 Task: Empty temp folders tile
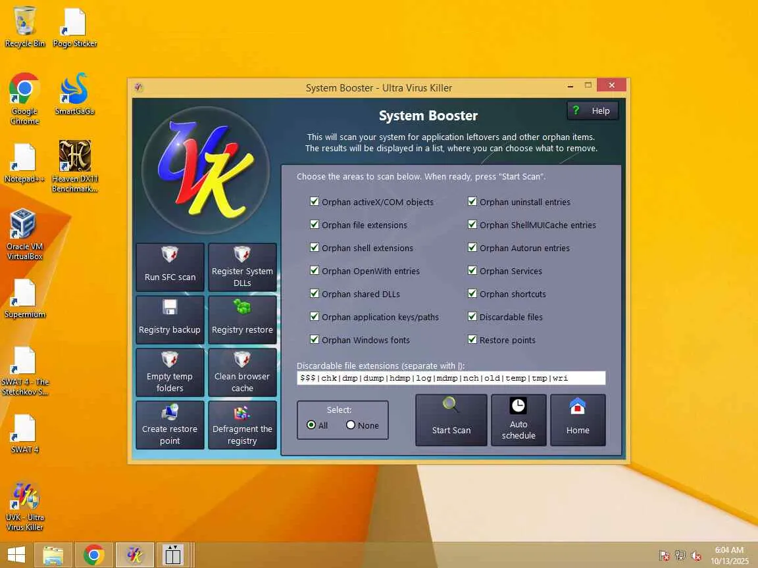coord(170,372)
